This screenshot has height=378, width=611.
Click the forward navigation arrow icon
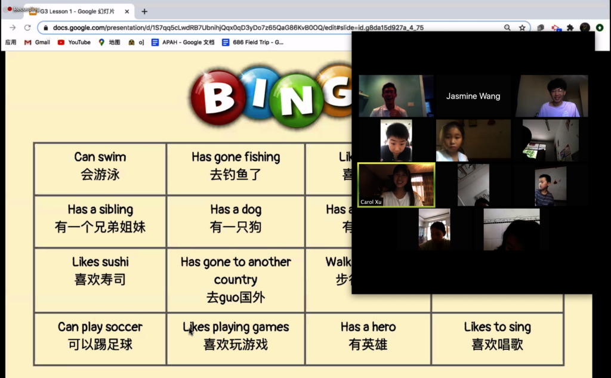12,27
